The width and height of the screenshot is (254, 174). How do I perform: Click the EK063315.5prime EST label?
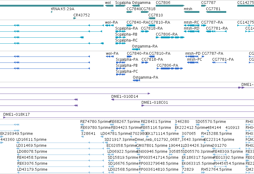pyautogui.click(x=198, y=164)
